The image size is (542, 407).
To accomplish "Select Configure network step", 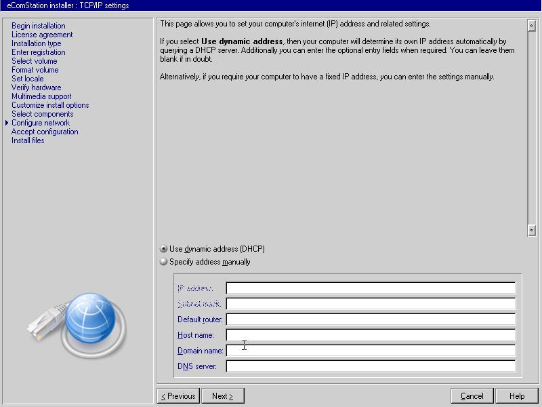I will 41,123.
